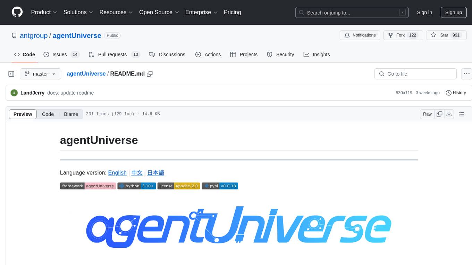Toggle the file tree side panel
Image resolution: width=472 pixels, height=265 pixels.
(11, 74)
